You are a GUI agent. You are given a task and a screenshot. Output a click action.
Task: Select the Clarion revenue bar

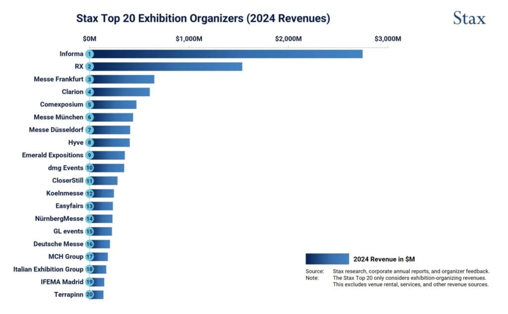[120, 92]
